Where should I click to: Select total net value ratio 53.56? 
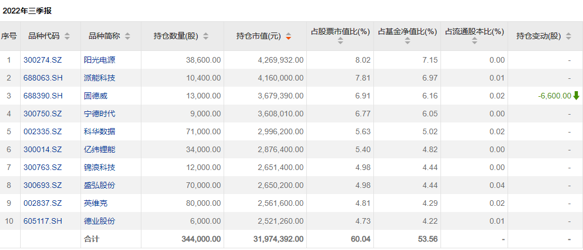[429, 238]
